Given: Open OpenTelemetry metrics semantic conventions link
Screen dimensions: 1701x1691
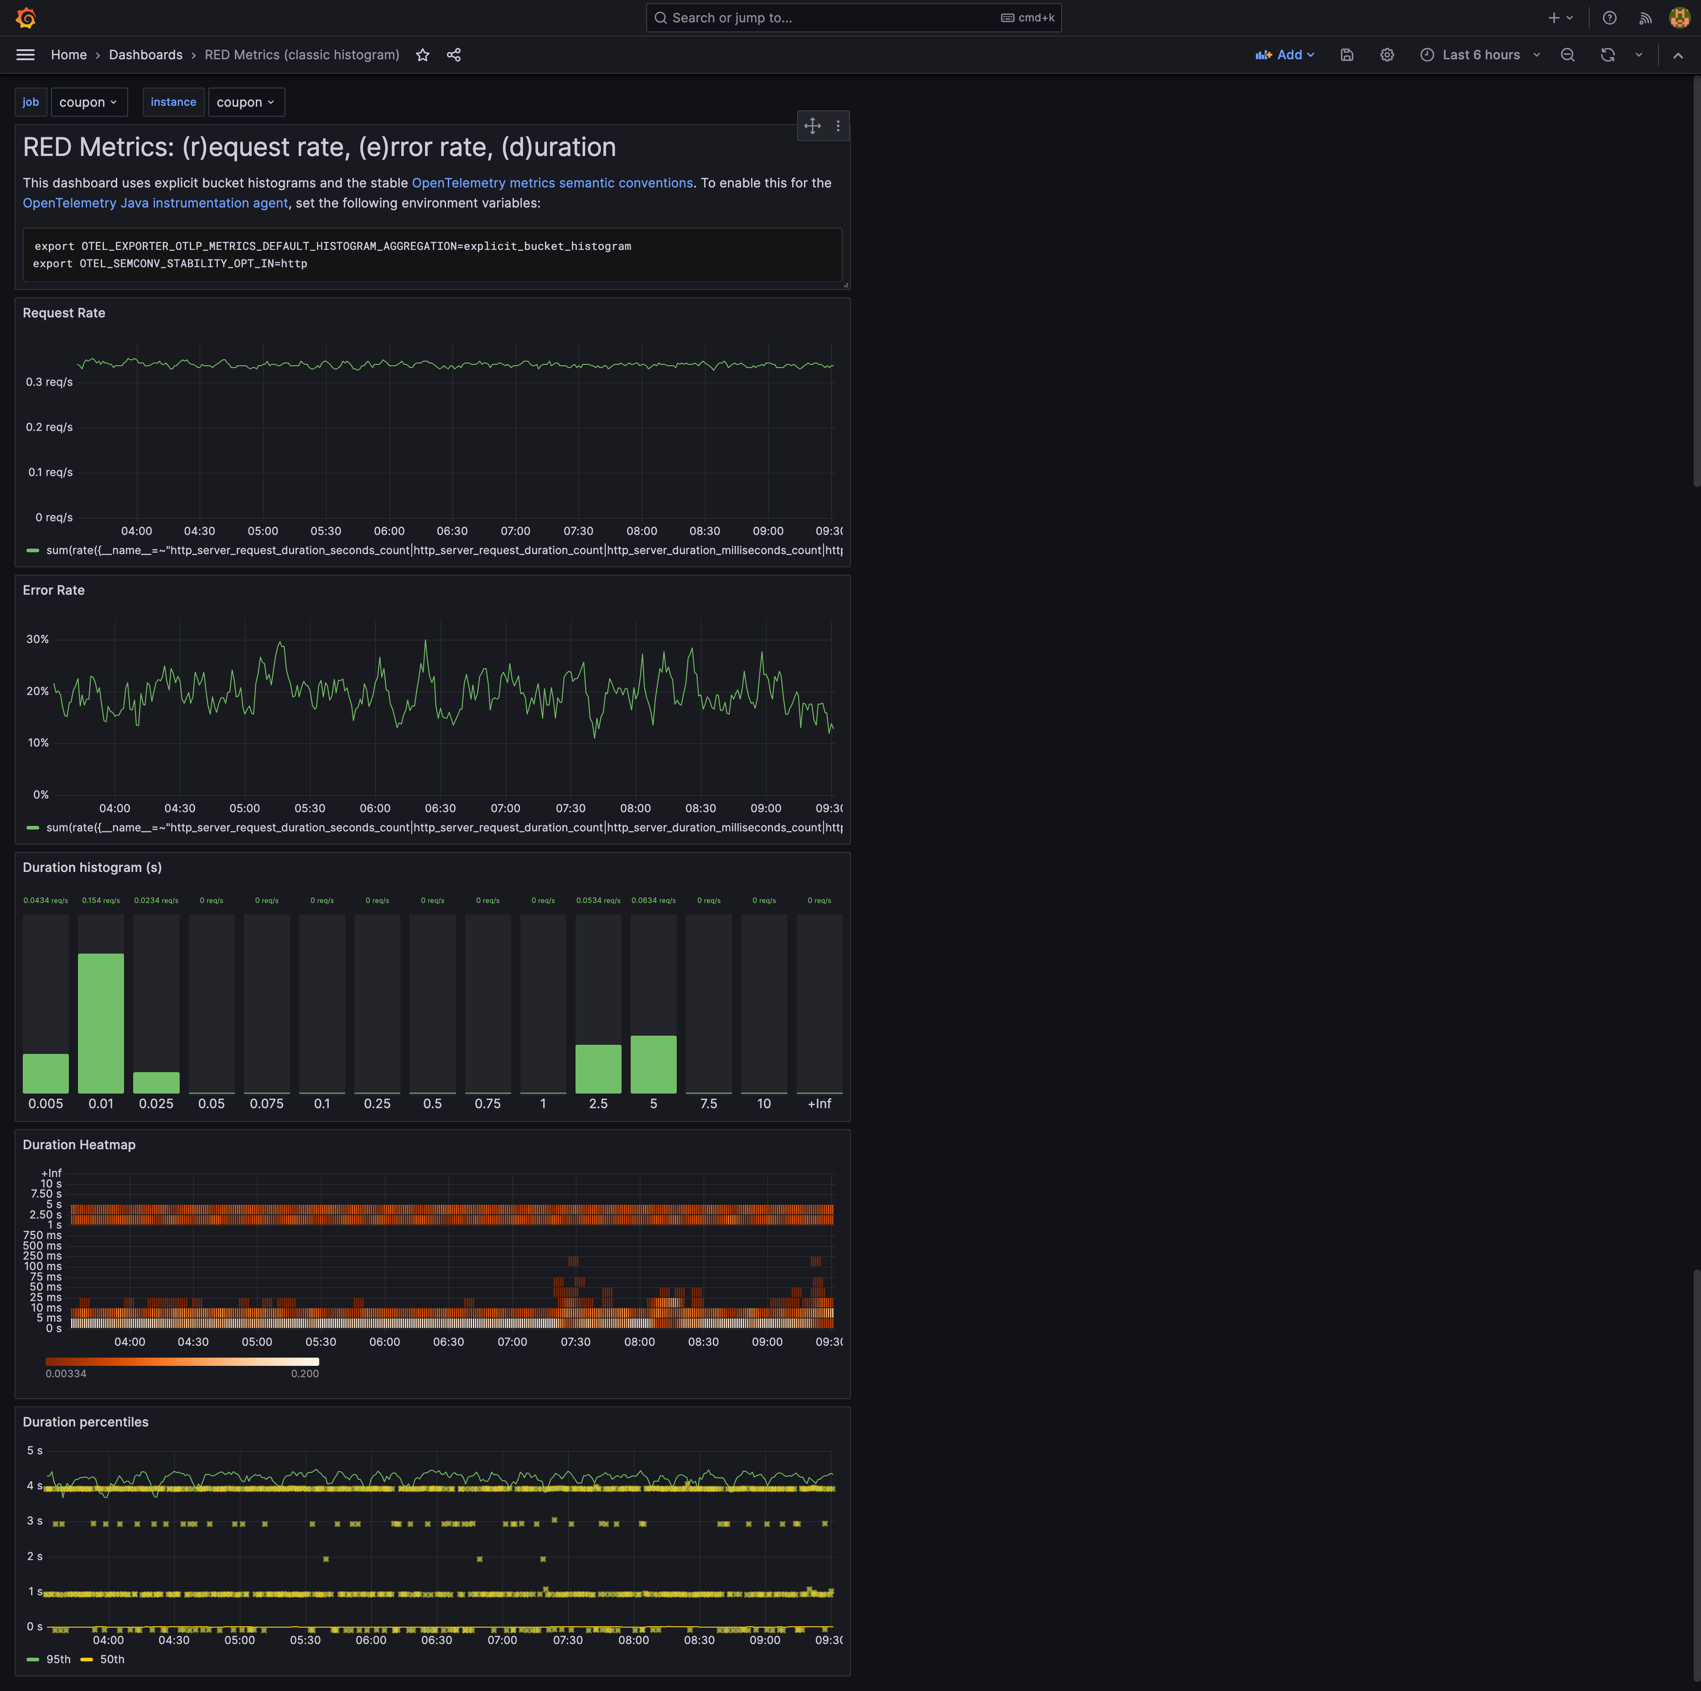Looking at the screenshot, I should 552,183.
